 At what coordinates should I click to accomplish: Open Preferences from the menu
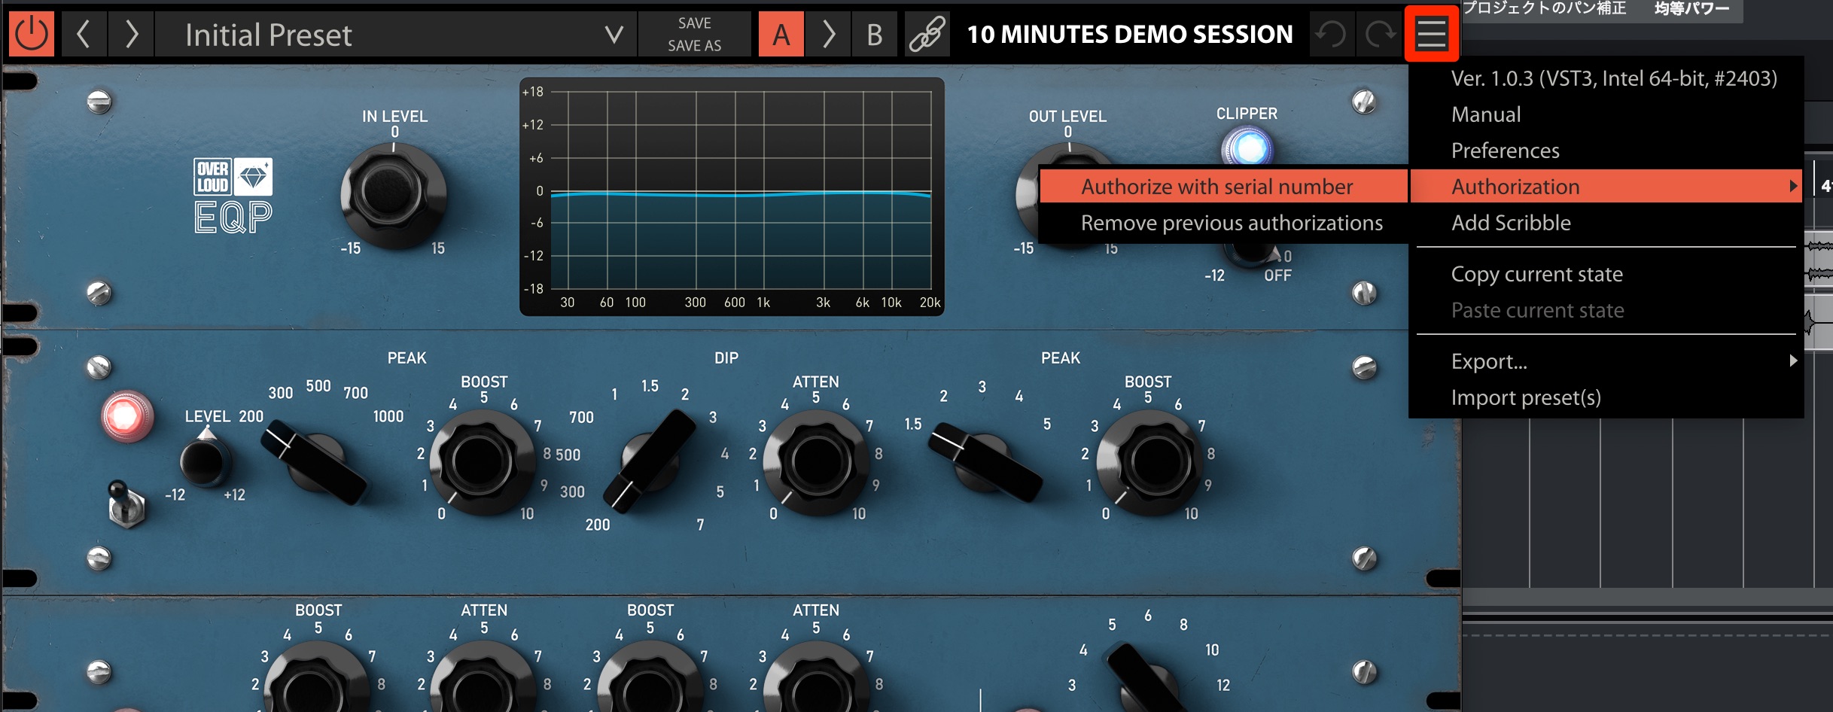pyautogui.click(x=1606, y=151)
